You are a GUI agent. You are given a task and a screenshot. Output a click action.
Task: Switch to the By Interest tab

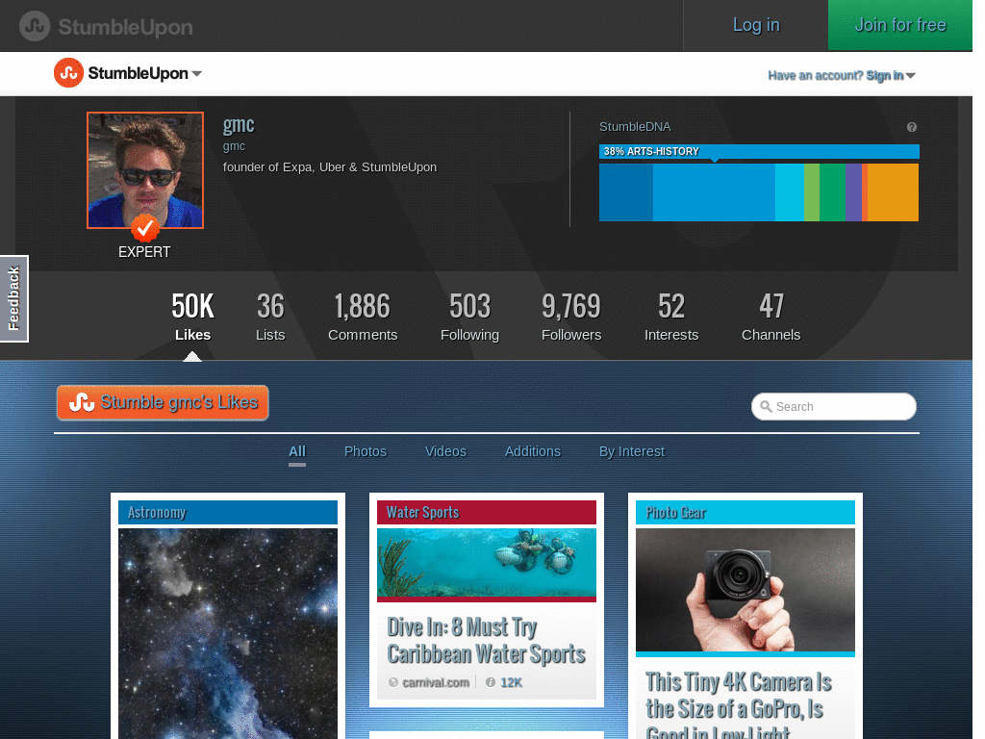[632, 451]
